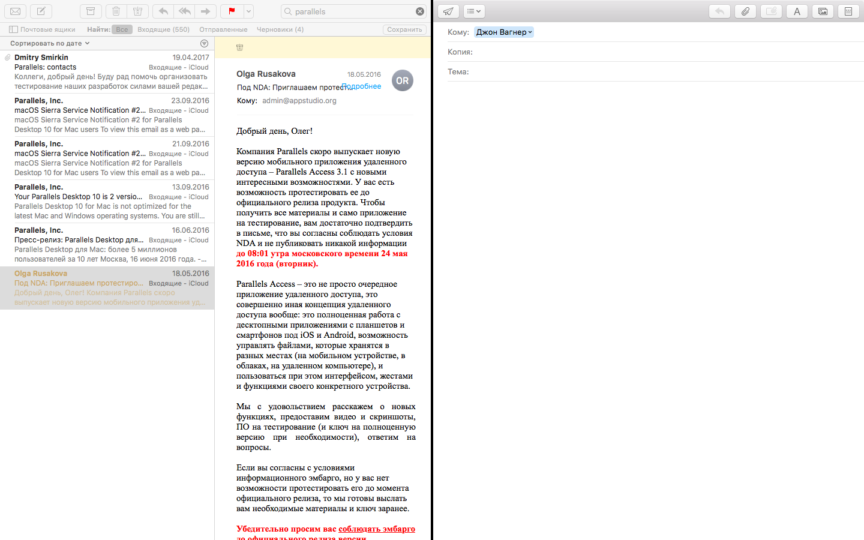864x540 pixels.
Task: Move the message to Junk
Action: 137,11
